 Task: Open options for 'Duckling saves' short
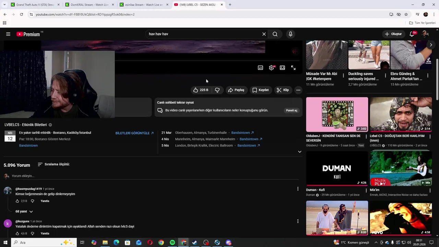(x=385, y=75)
